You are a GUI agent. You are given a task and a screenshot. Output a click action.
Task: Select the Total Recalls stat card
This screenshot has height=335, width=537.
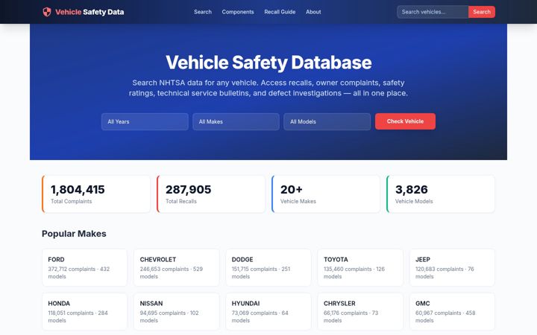coord(211,194)
